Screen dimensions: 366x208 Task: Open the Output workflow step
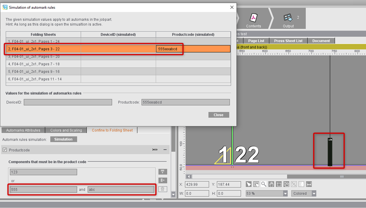tap(288, 20)
